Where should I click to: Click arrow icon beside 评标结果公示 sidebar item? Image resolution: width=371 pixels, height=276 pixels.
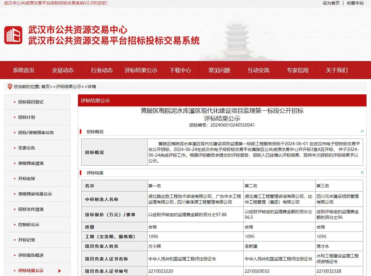point(59,271)
